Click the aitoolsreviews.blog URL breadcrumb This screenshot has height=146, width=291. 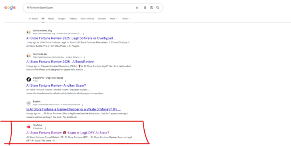57,34
